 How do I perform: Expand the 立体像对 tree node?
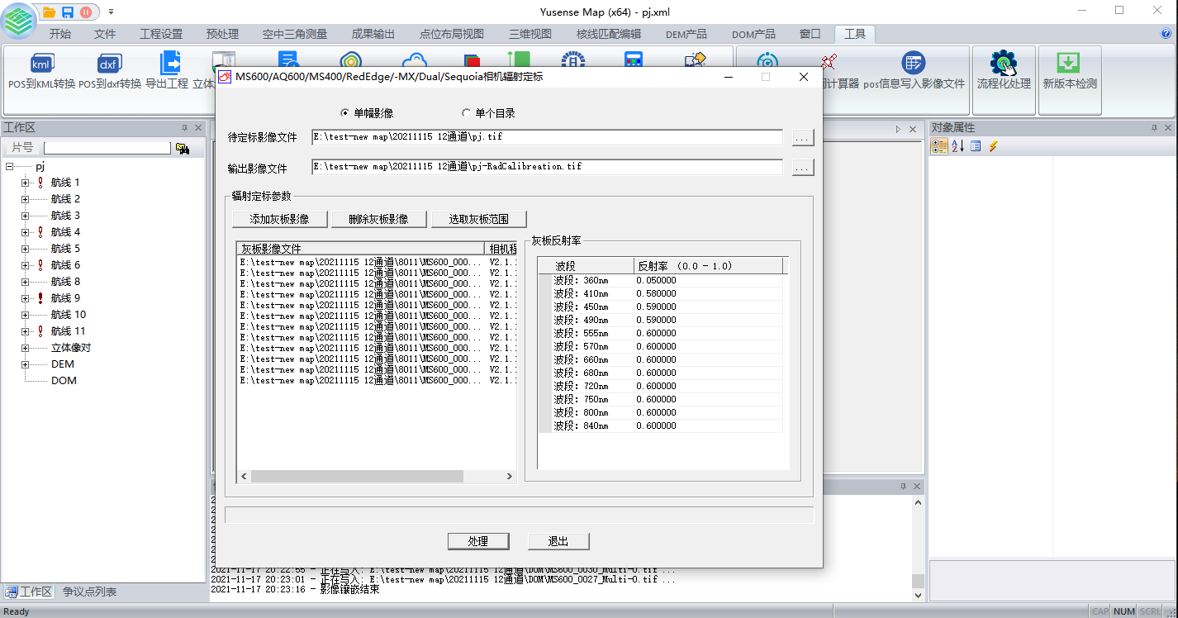pos(25,348)
